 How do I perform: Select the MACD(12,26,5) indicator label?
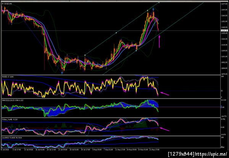click(x=12, y=101)
